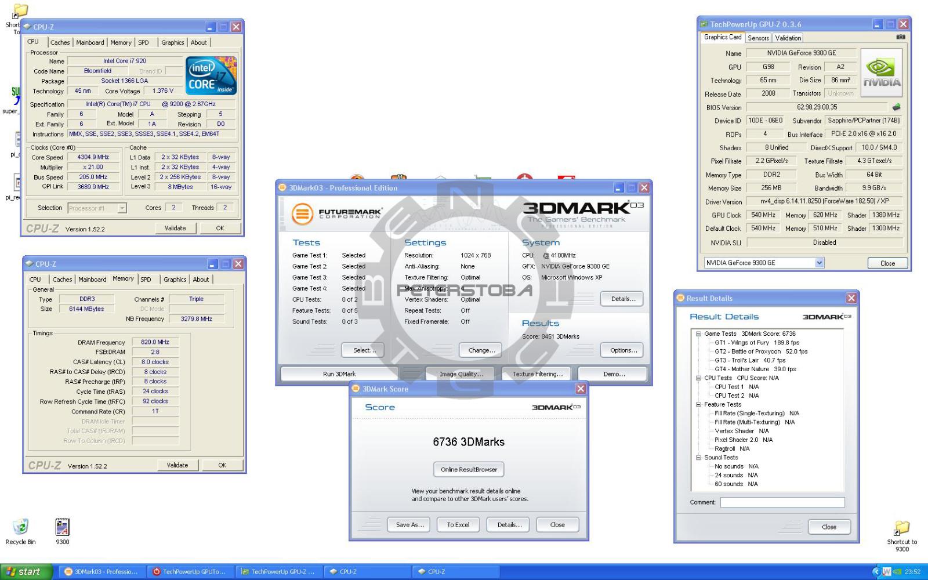Switch to TechPowerUp GPU-Z taskbar item

(278, 572)
